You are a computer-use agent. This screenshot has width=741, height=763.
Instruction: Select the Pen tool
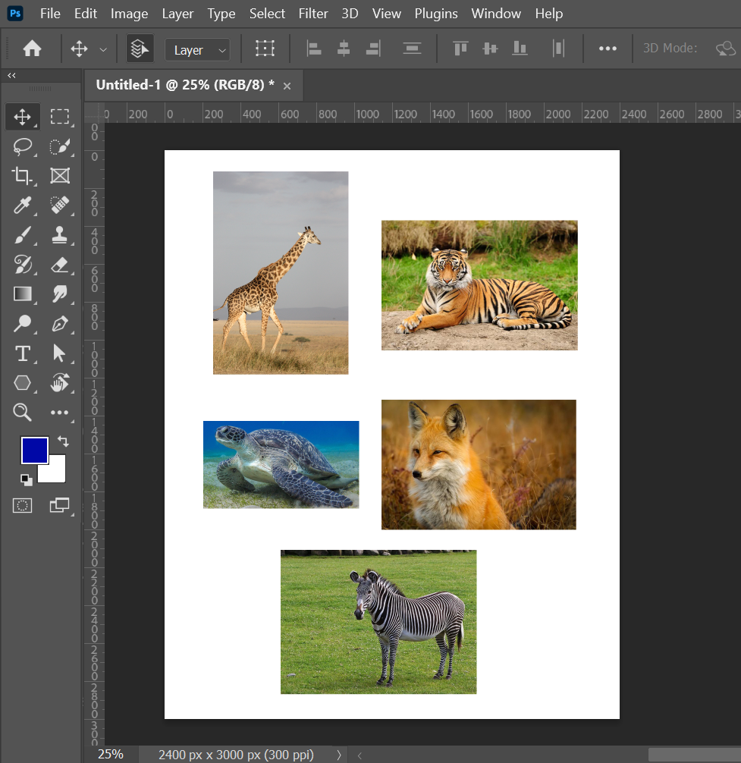[x=59, y=324]
